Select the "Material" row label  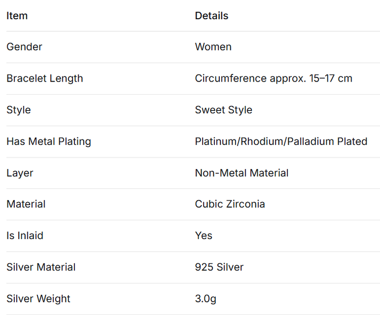click(x=26, y=204)
